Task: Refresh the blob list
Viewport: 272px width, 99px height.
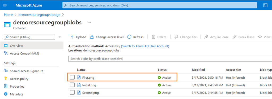Action: 135,37
